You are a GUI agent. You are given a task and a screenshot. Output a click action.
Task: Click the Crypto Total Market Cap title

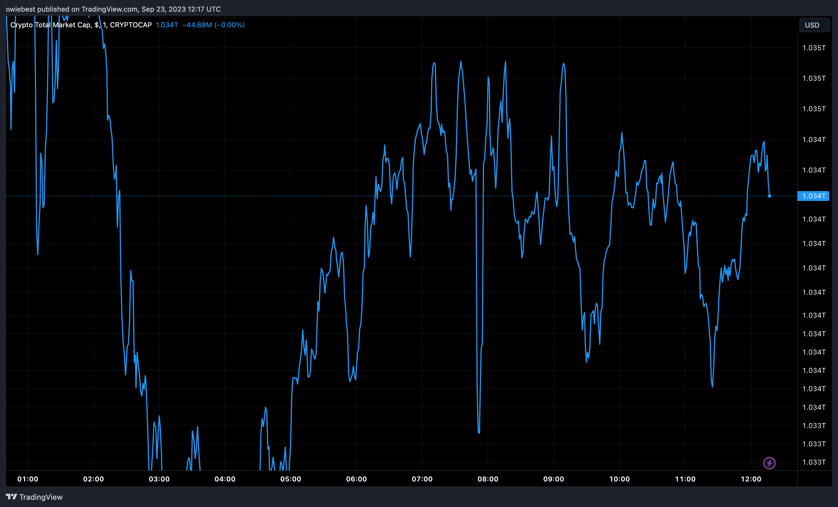(x=81, y=25)
